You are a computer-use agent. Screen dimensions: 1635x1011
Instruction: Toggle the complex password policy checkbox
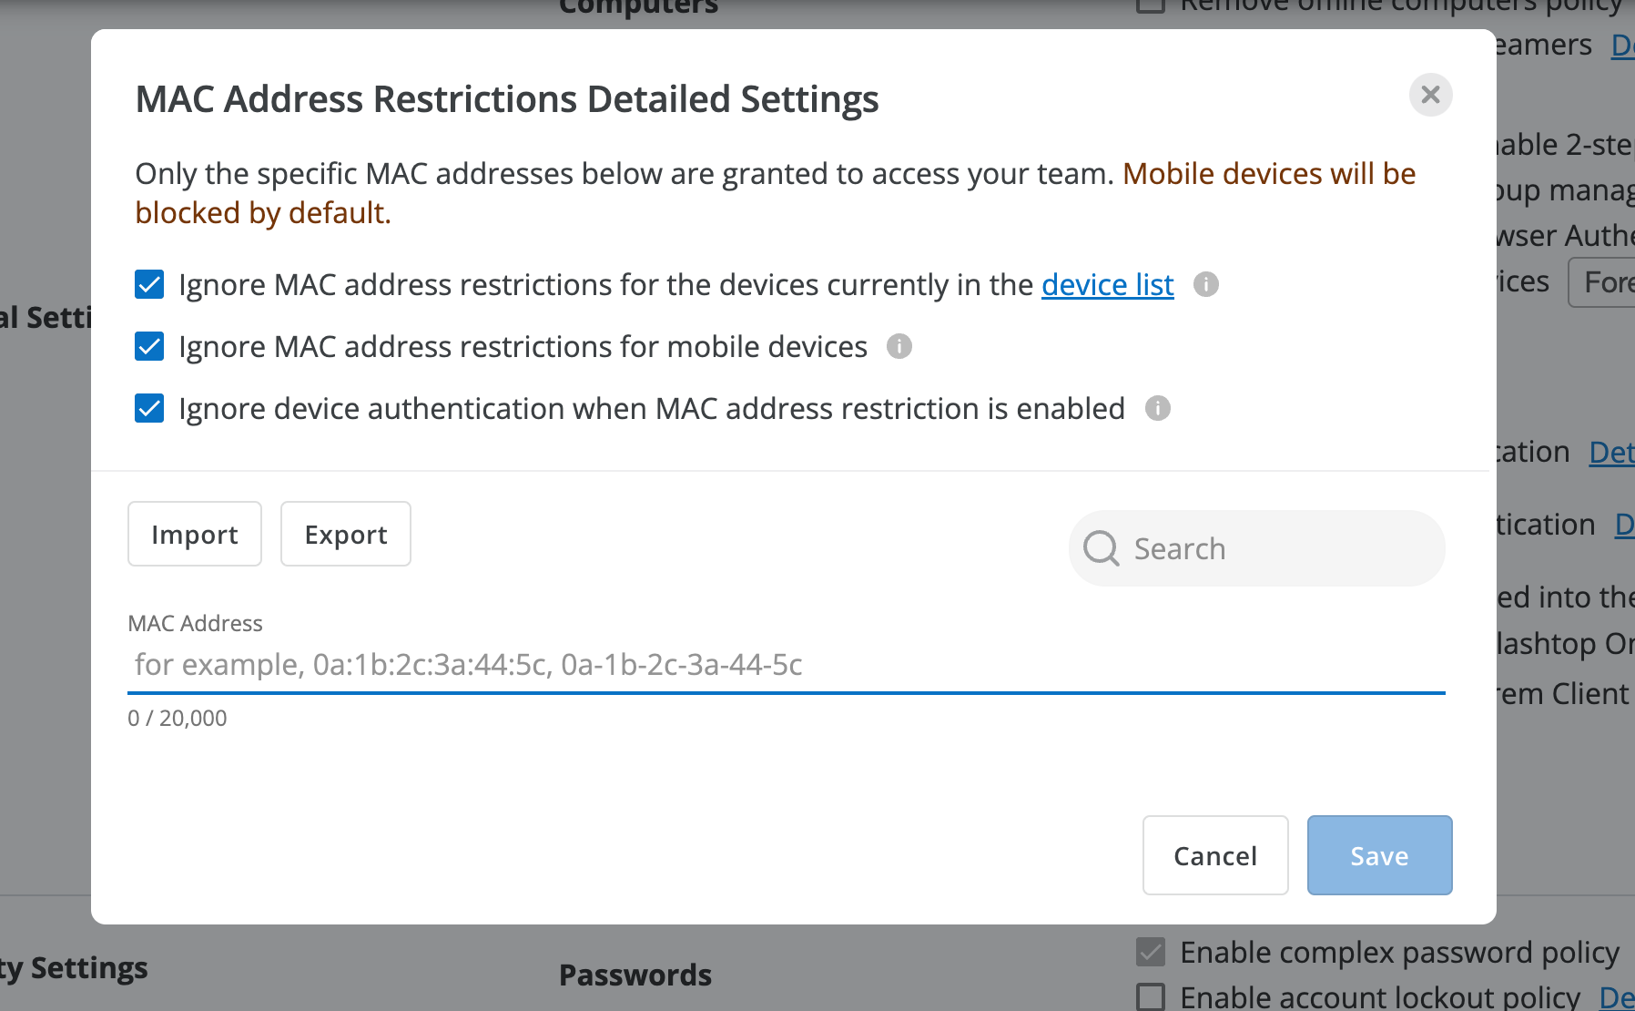click(x=1151, y=952)
